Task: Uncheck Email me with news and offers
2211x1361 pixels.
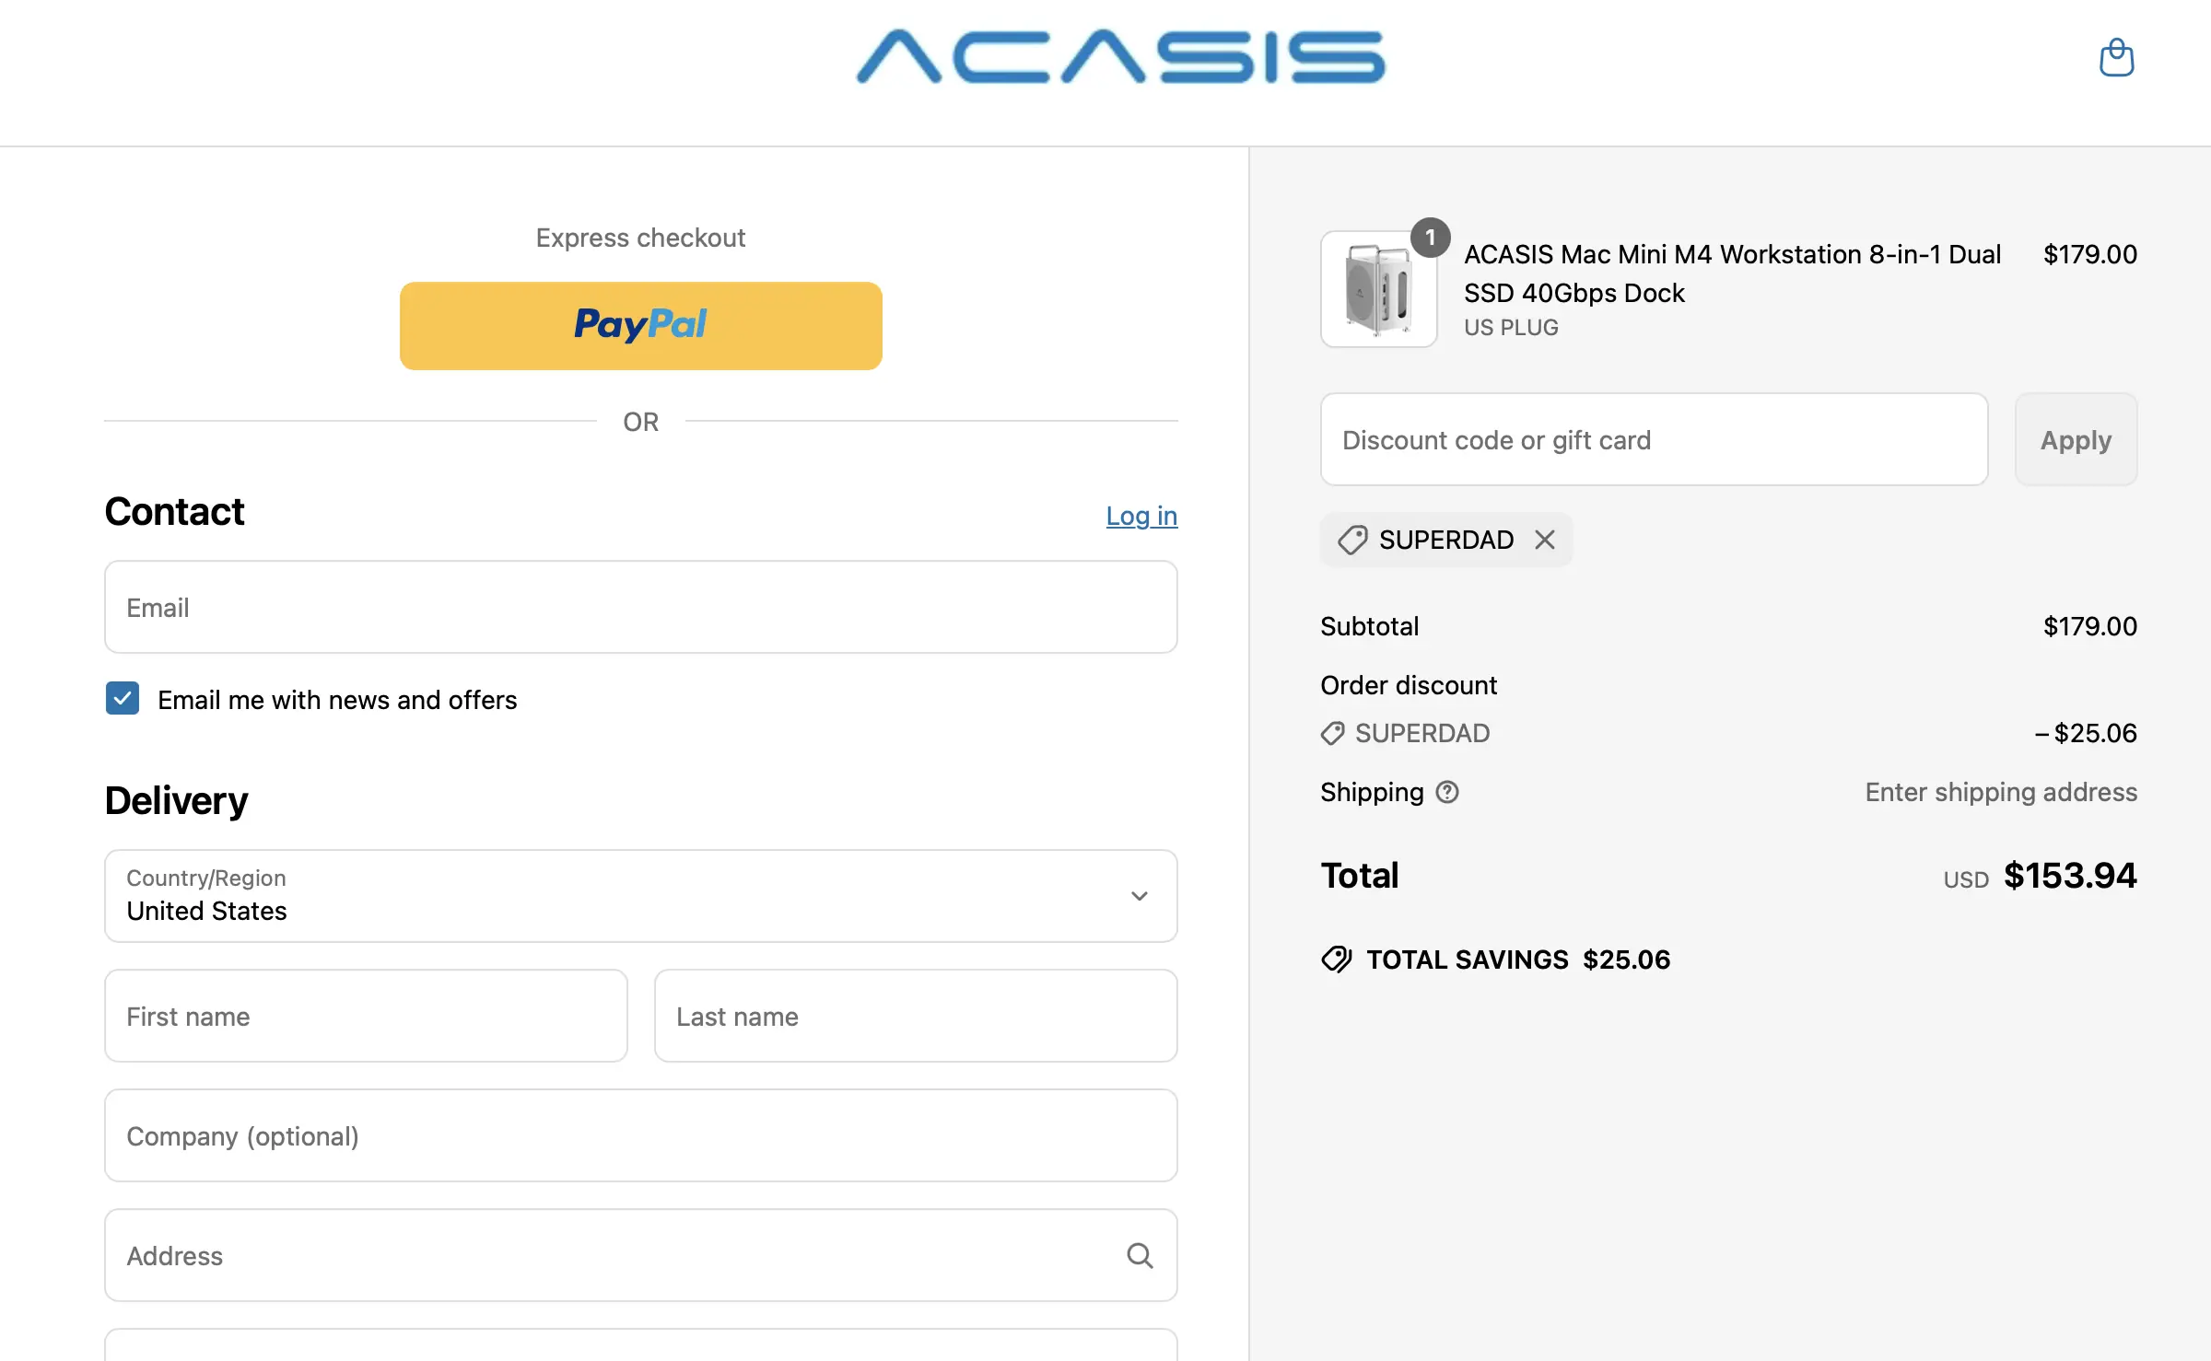Action: point(123,699)
